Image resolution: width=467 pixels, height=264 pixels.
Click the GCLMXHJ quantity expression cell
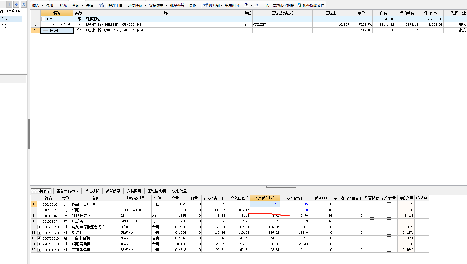coord(282,25)
